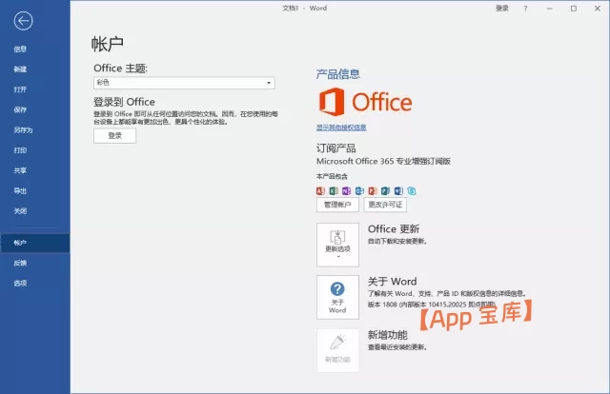Click the 自动下载和安装更新 text
610x394 pixels.
[x=397, y=242]
